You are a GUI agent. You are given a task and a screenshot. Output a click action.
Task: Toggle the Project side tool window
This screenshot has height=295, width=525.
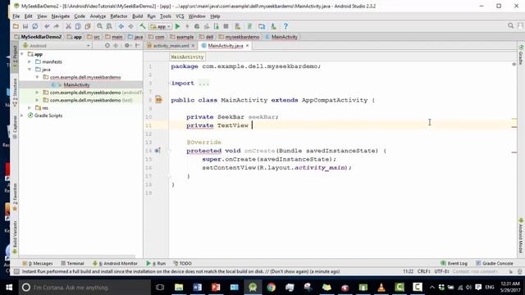[15, 57]
